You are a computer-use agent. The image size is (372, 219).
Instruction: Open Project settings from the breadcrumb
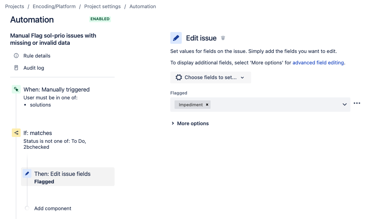click(x=102, y=6)
